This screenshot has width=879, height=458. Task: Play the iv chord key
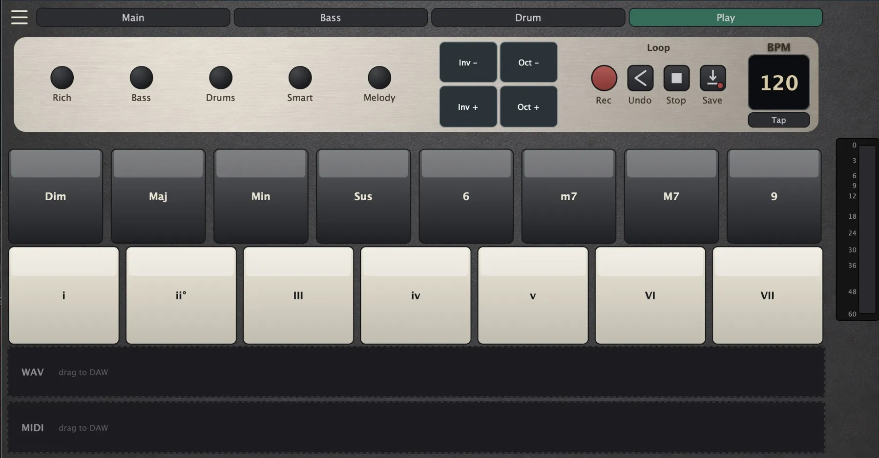tap(416, 295)
